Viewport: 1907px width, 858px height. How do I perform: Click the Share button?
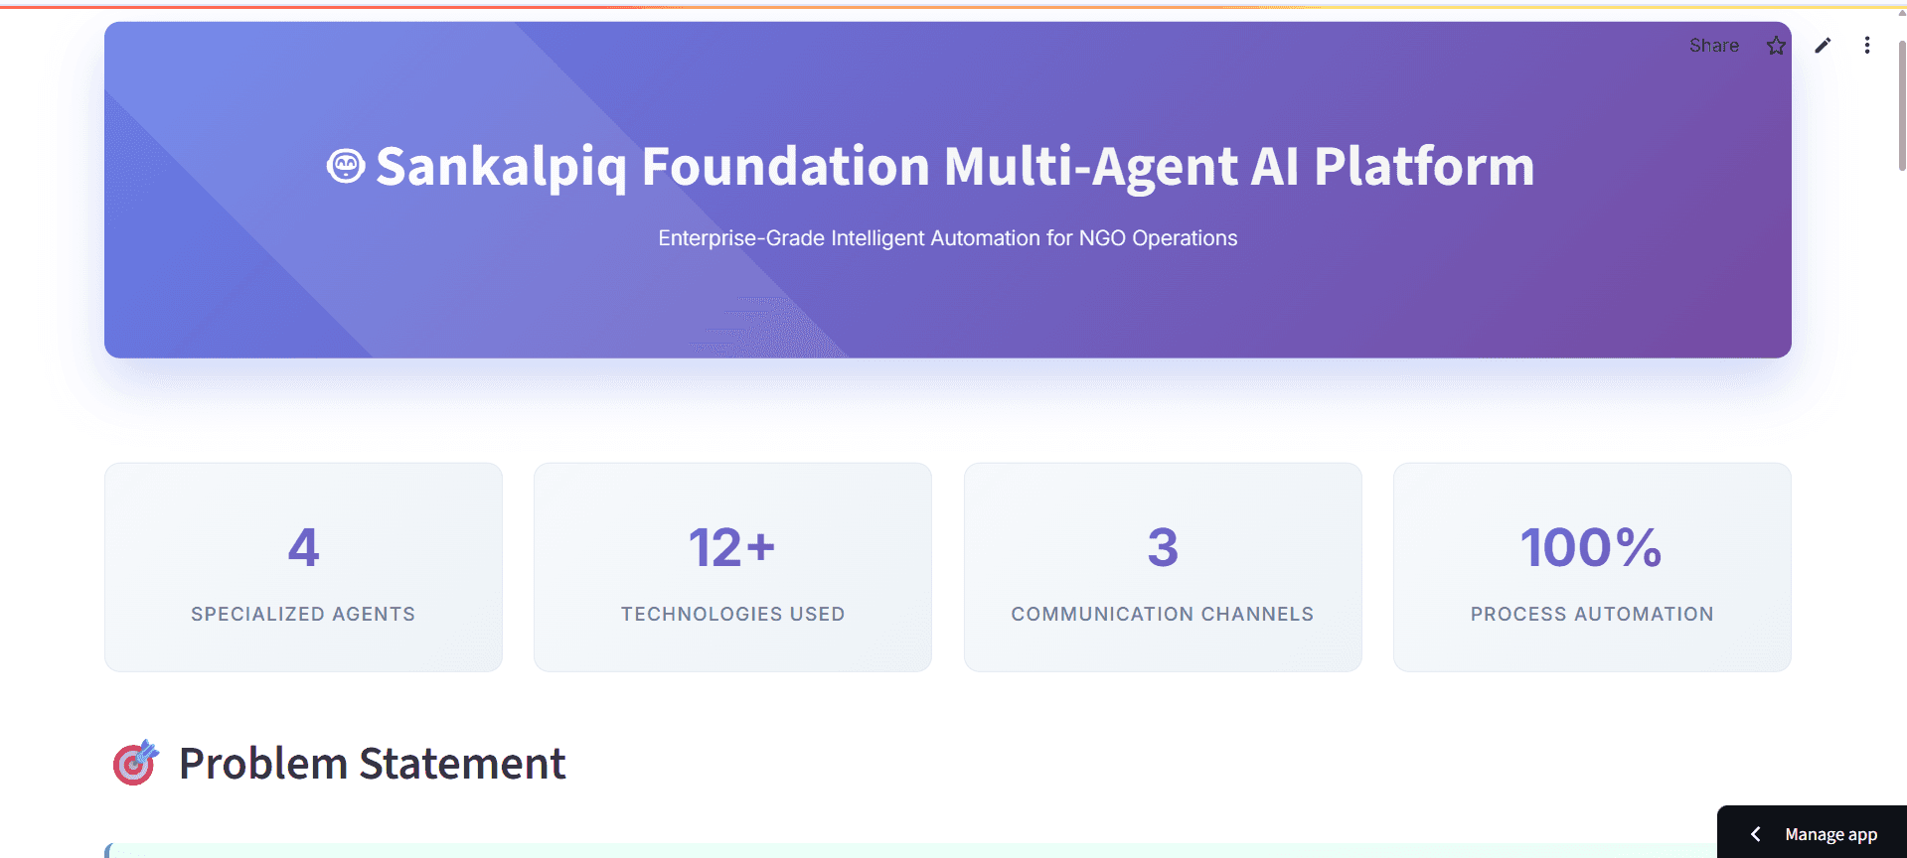[x=1713, y=46]
